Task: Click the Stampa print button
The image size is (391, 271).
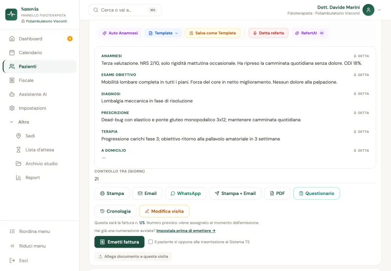Action: 112,194
